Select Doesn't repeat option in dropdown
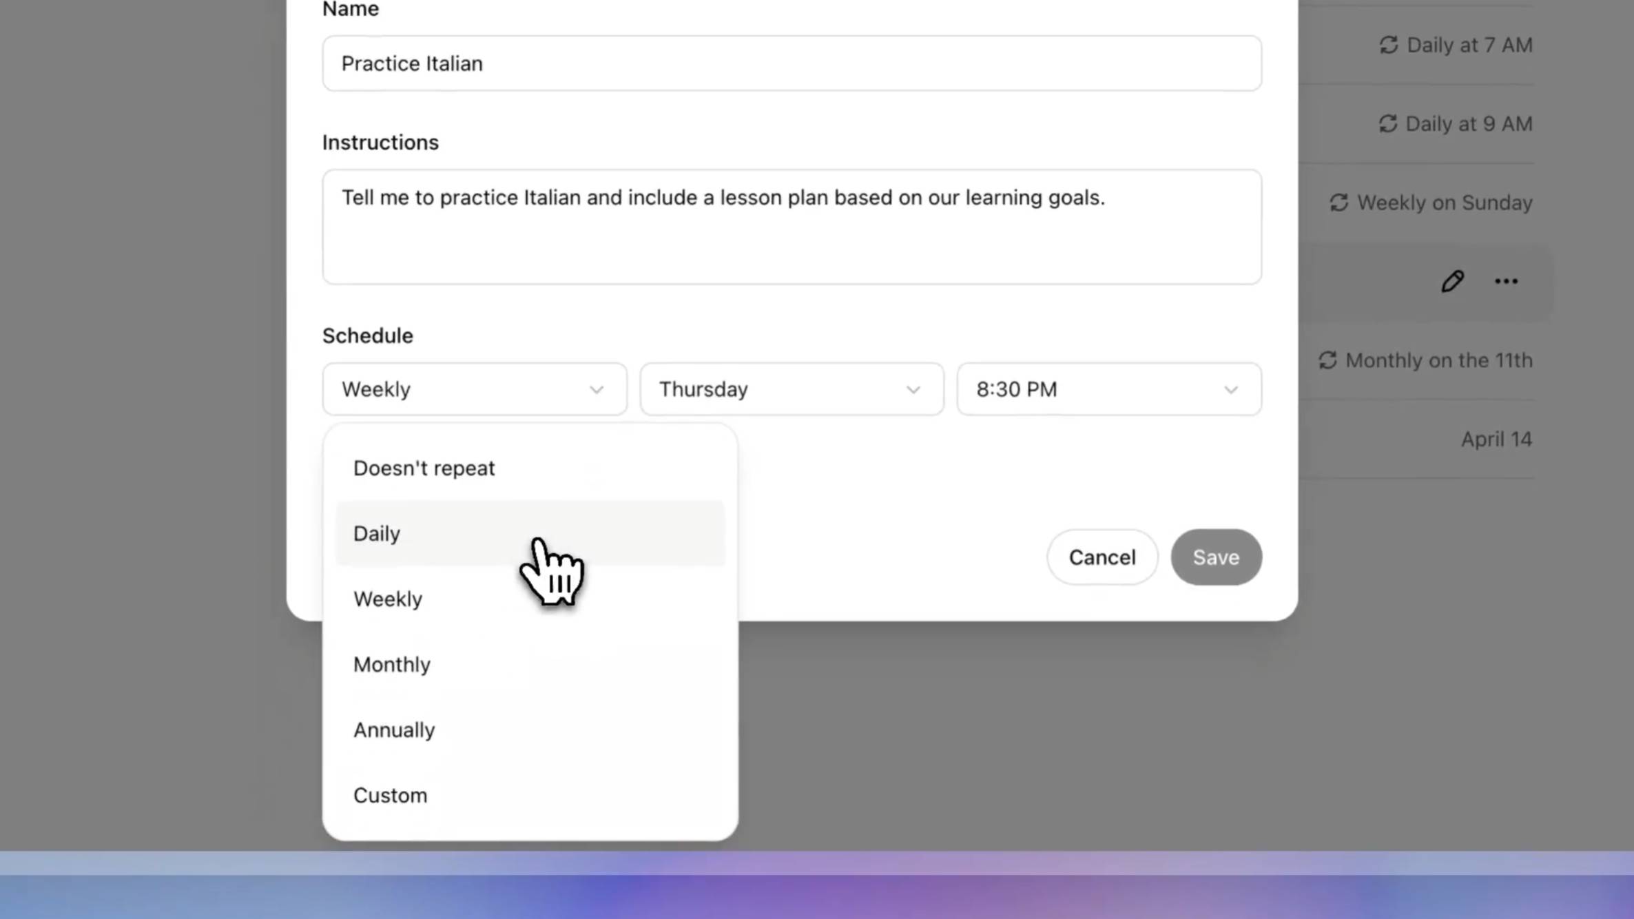This screenshot has width=1634, height=919. (424, 468)
